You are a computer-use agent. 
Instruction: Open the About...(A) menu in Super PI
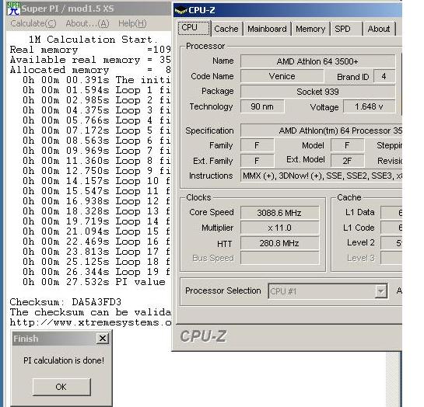point(87,23)
